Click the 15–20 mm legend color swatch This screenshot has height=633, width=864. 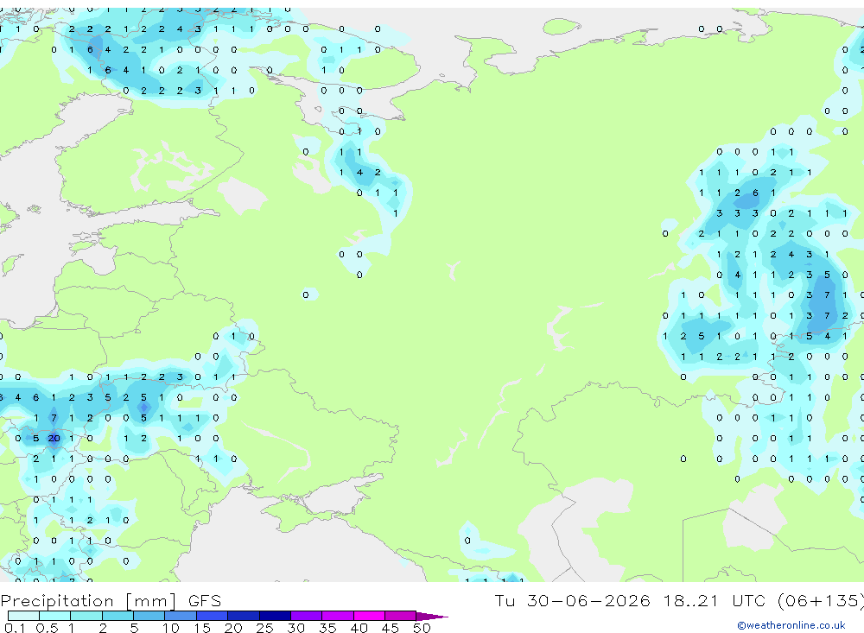[x=213, y=616]
